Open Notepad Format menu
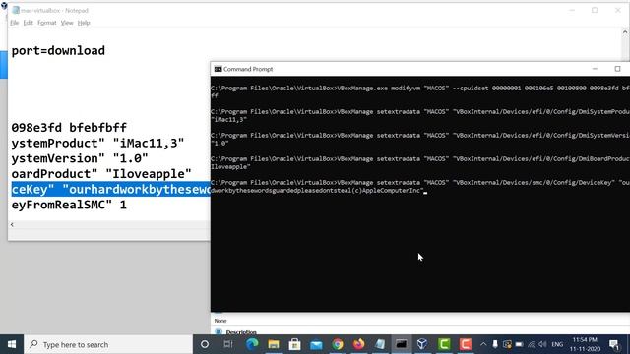The height and width of the screenshot is (354, 630). [x=47, y=23]
